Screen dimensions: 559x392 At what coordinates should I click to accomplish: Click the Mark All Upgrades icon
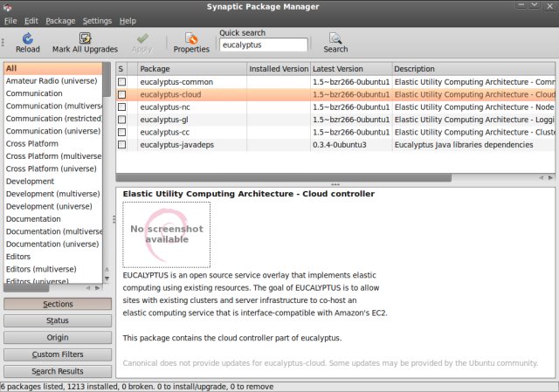click(85, 38)
